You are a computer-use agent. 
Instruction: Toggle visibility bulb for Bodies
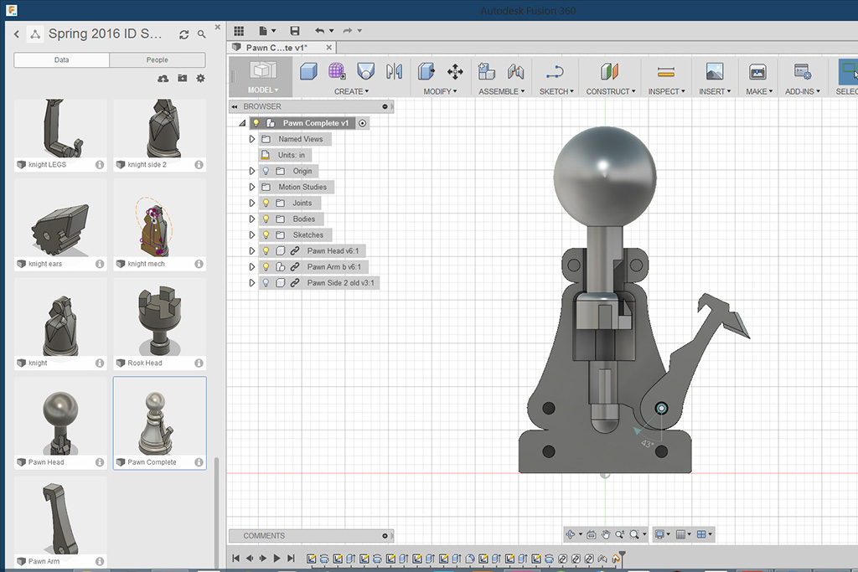[x=266, y=219]
